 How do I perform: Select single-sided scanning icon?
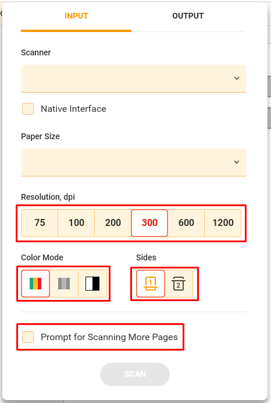click(x=151, y=284)
